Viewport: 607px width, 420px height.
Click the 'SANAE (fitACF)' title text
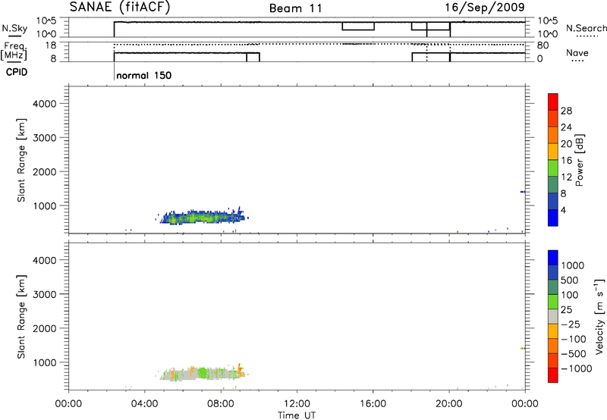(x=120, y=7)
